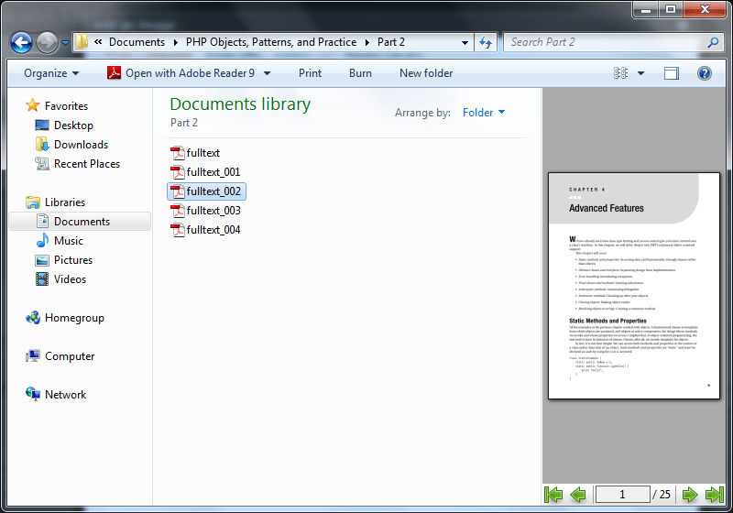
Task: Open the recent pages dropdown arrow
Action: (65, 43)
